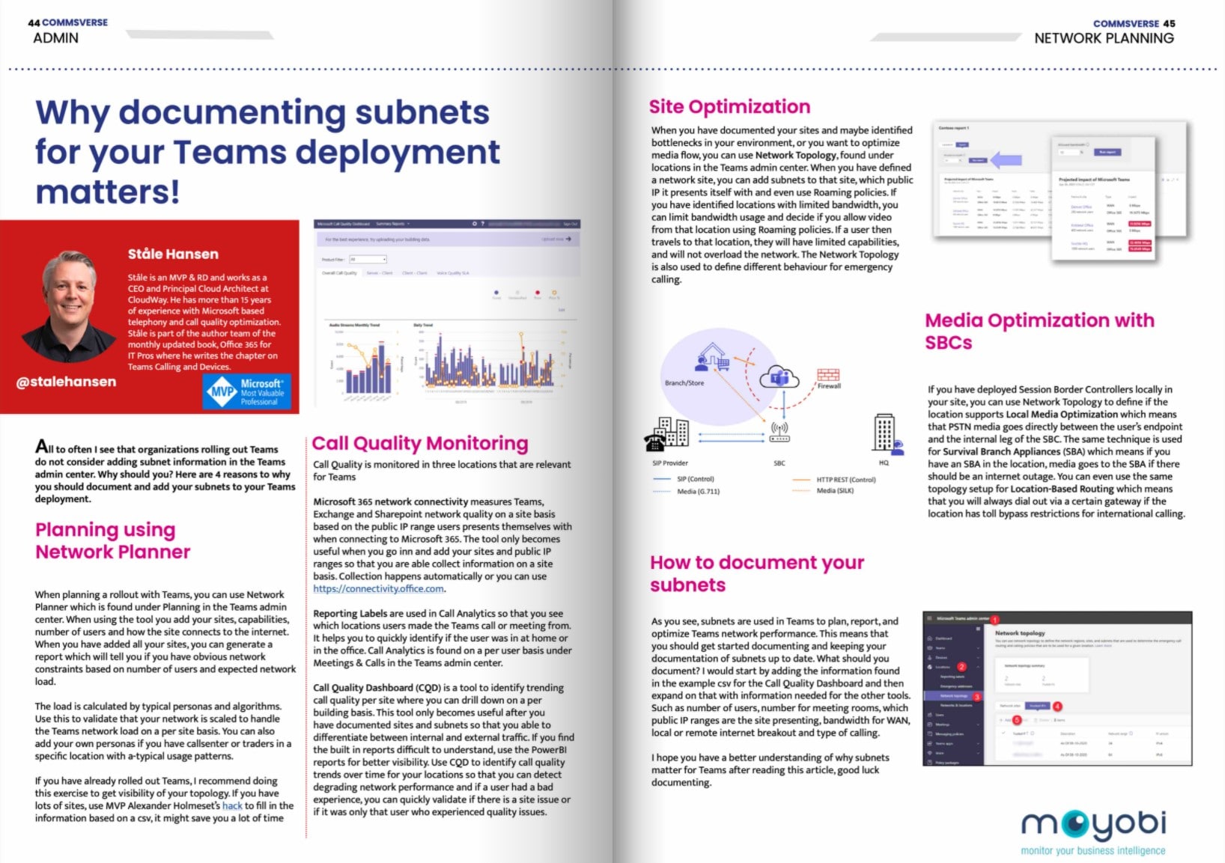
Task: Click the SIP Provider telephone building icon
Action: (666, 435)
